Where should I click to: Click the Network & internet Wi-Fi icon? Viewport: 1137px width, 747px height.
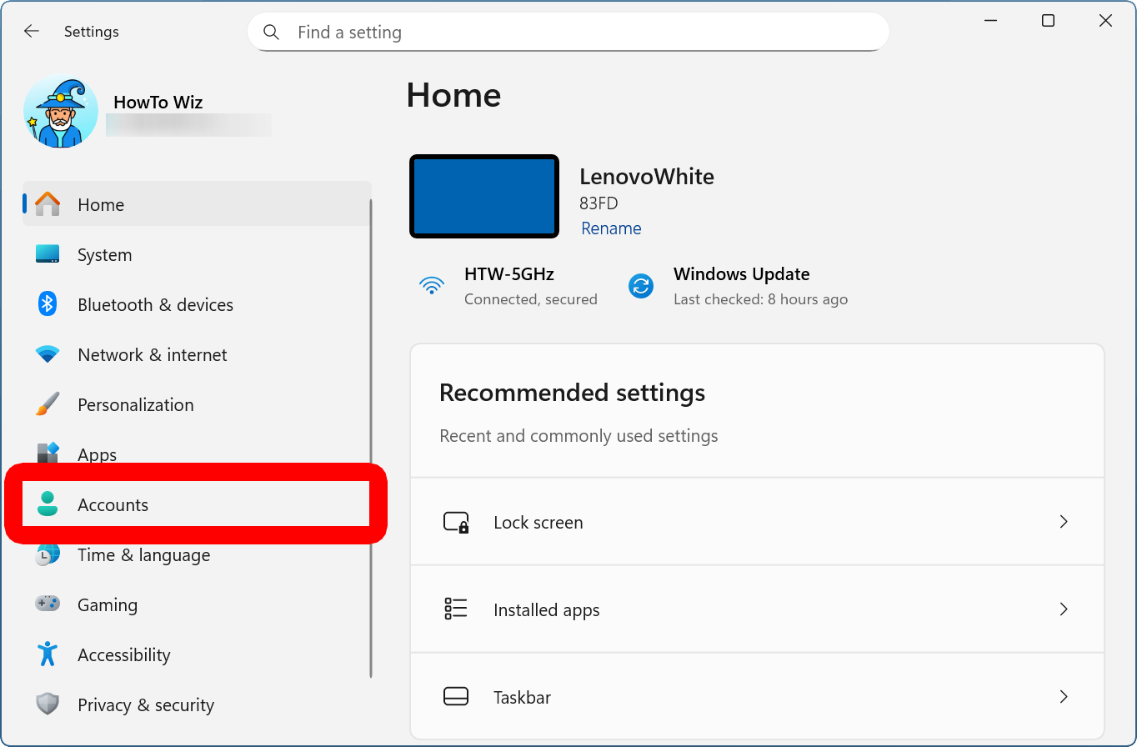[x=48, y=354]
